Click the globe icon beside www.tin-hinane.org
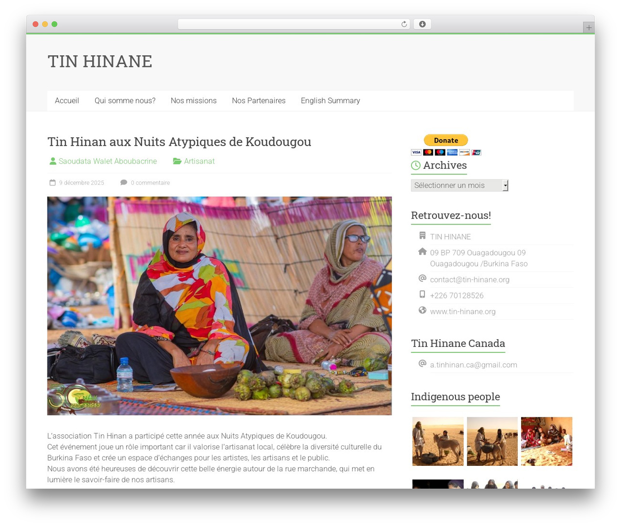Viewport: 621px width, 526px height. point(423,311)
